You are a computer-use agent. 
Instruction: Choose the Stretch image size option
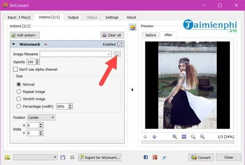(19, 99)
